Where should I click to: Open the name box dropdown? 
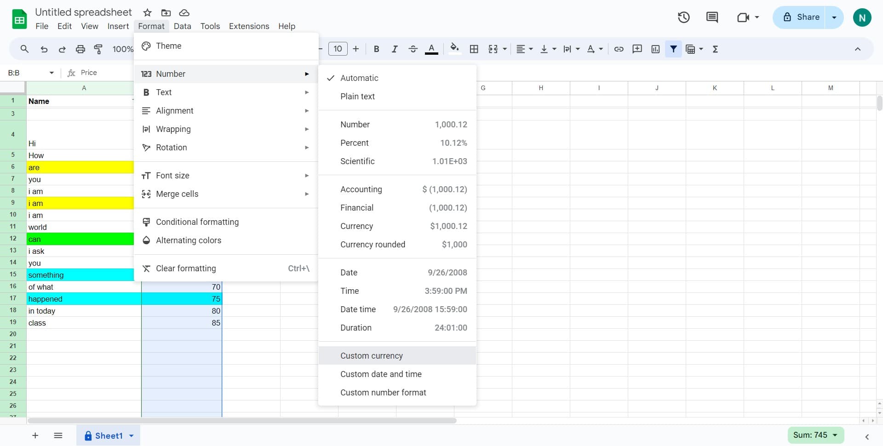pos(51,73)
